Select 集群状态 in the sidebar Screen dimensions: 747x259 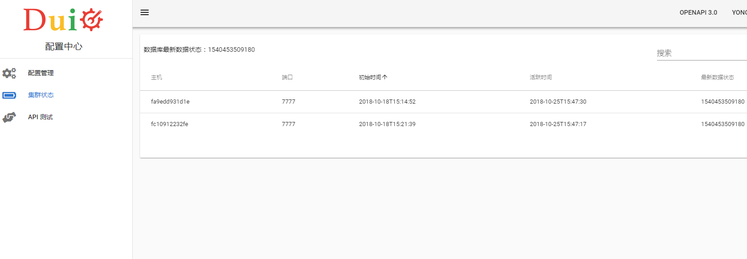[41, 95]
